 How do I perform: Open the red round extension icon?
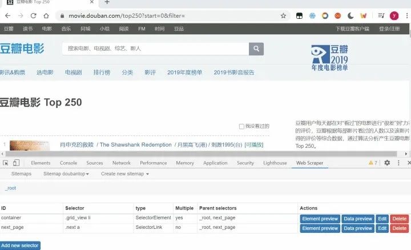(x=338, y=16)
